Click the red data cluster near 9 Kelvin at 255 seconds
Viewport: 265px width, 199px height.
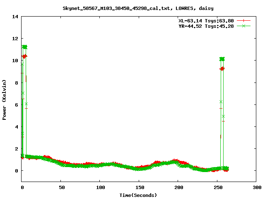(222, 69)
